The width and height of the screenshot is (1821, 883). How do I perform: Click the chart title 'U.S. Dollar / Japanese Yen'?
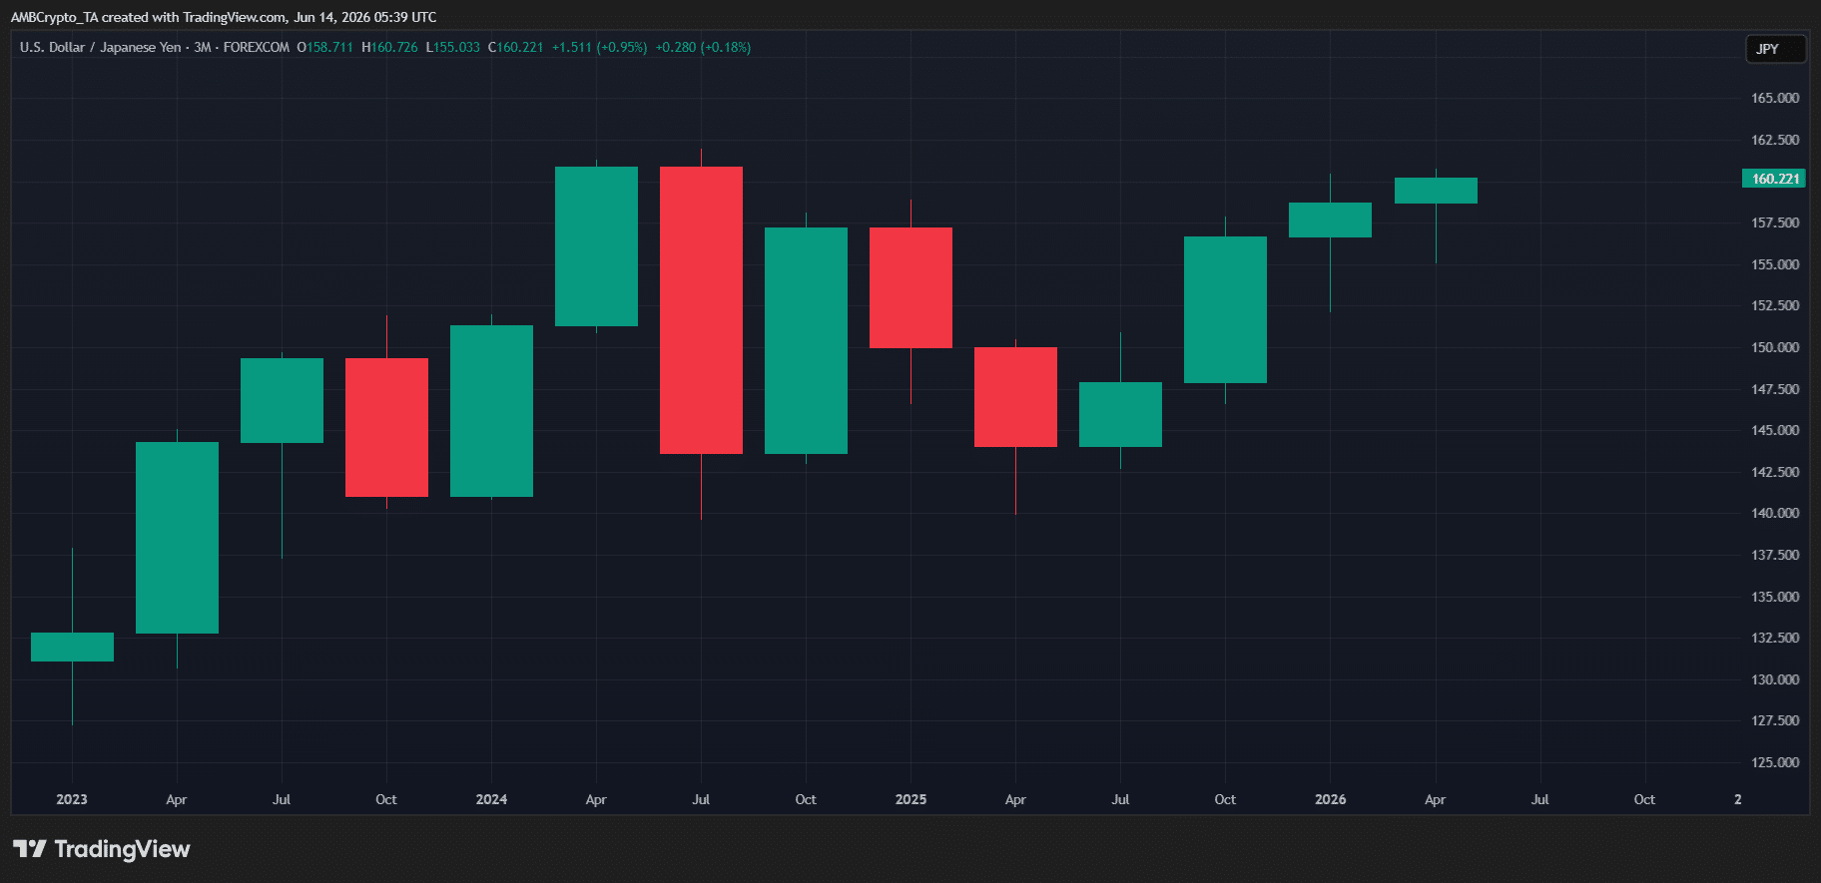click(x=101, y=47)
